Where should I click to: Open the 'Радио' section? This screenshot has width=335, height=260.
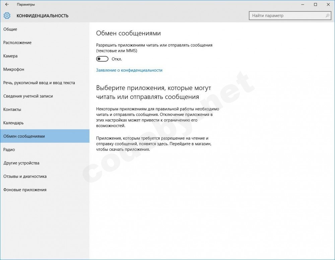tap(45, 149)
